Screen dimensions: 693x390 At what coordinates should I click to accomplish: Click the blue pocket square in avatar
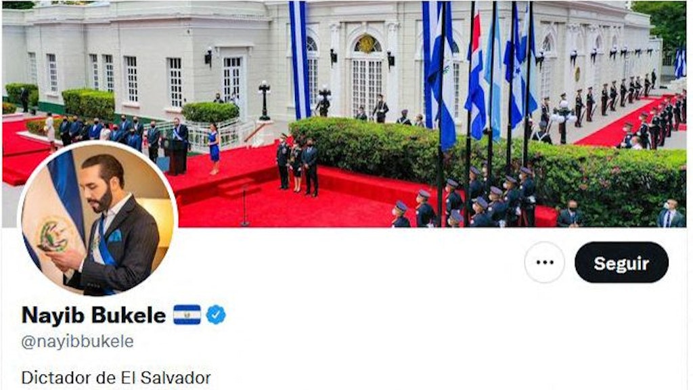coord(115,236)
